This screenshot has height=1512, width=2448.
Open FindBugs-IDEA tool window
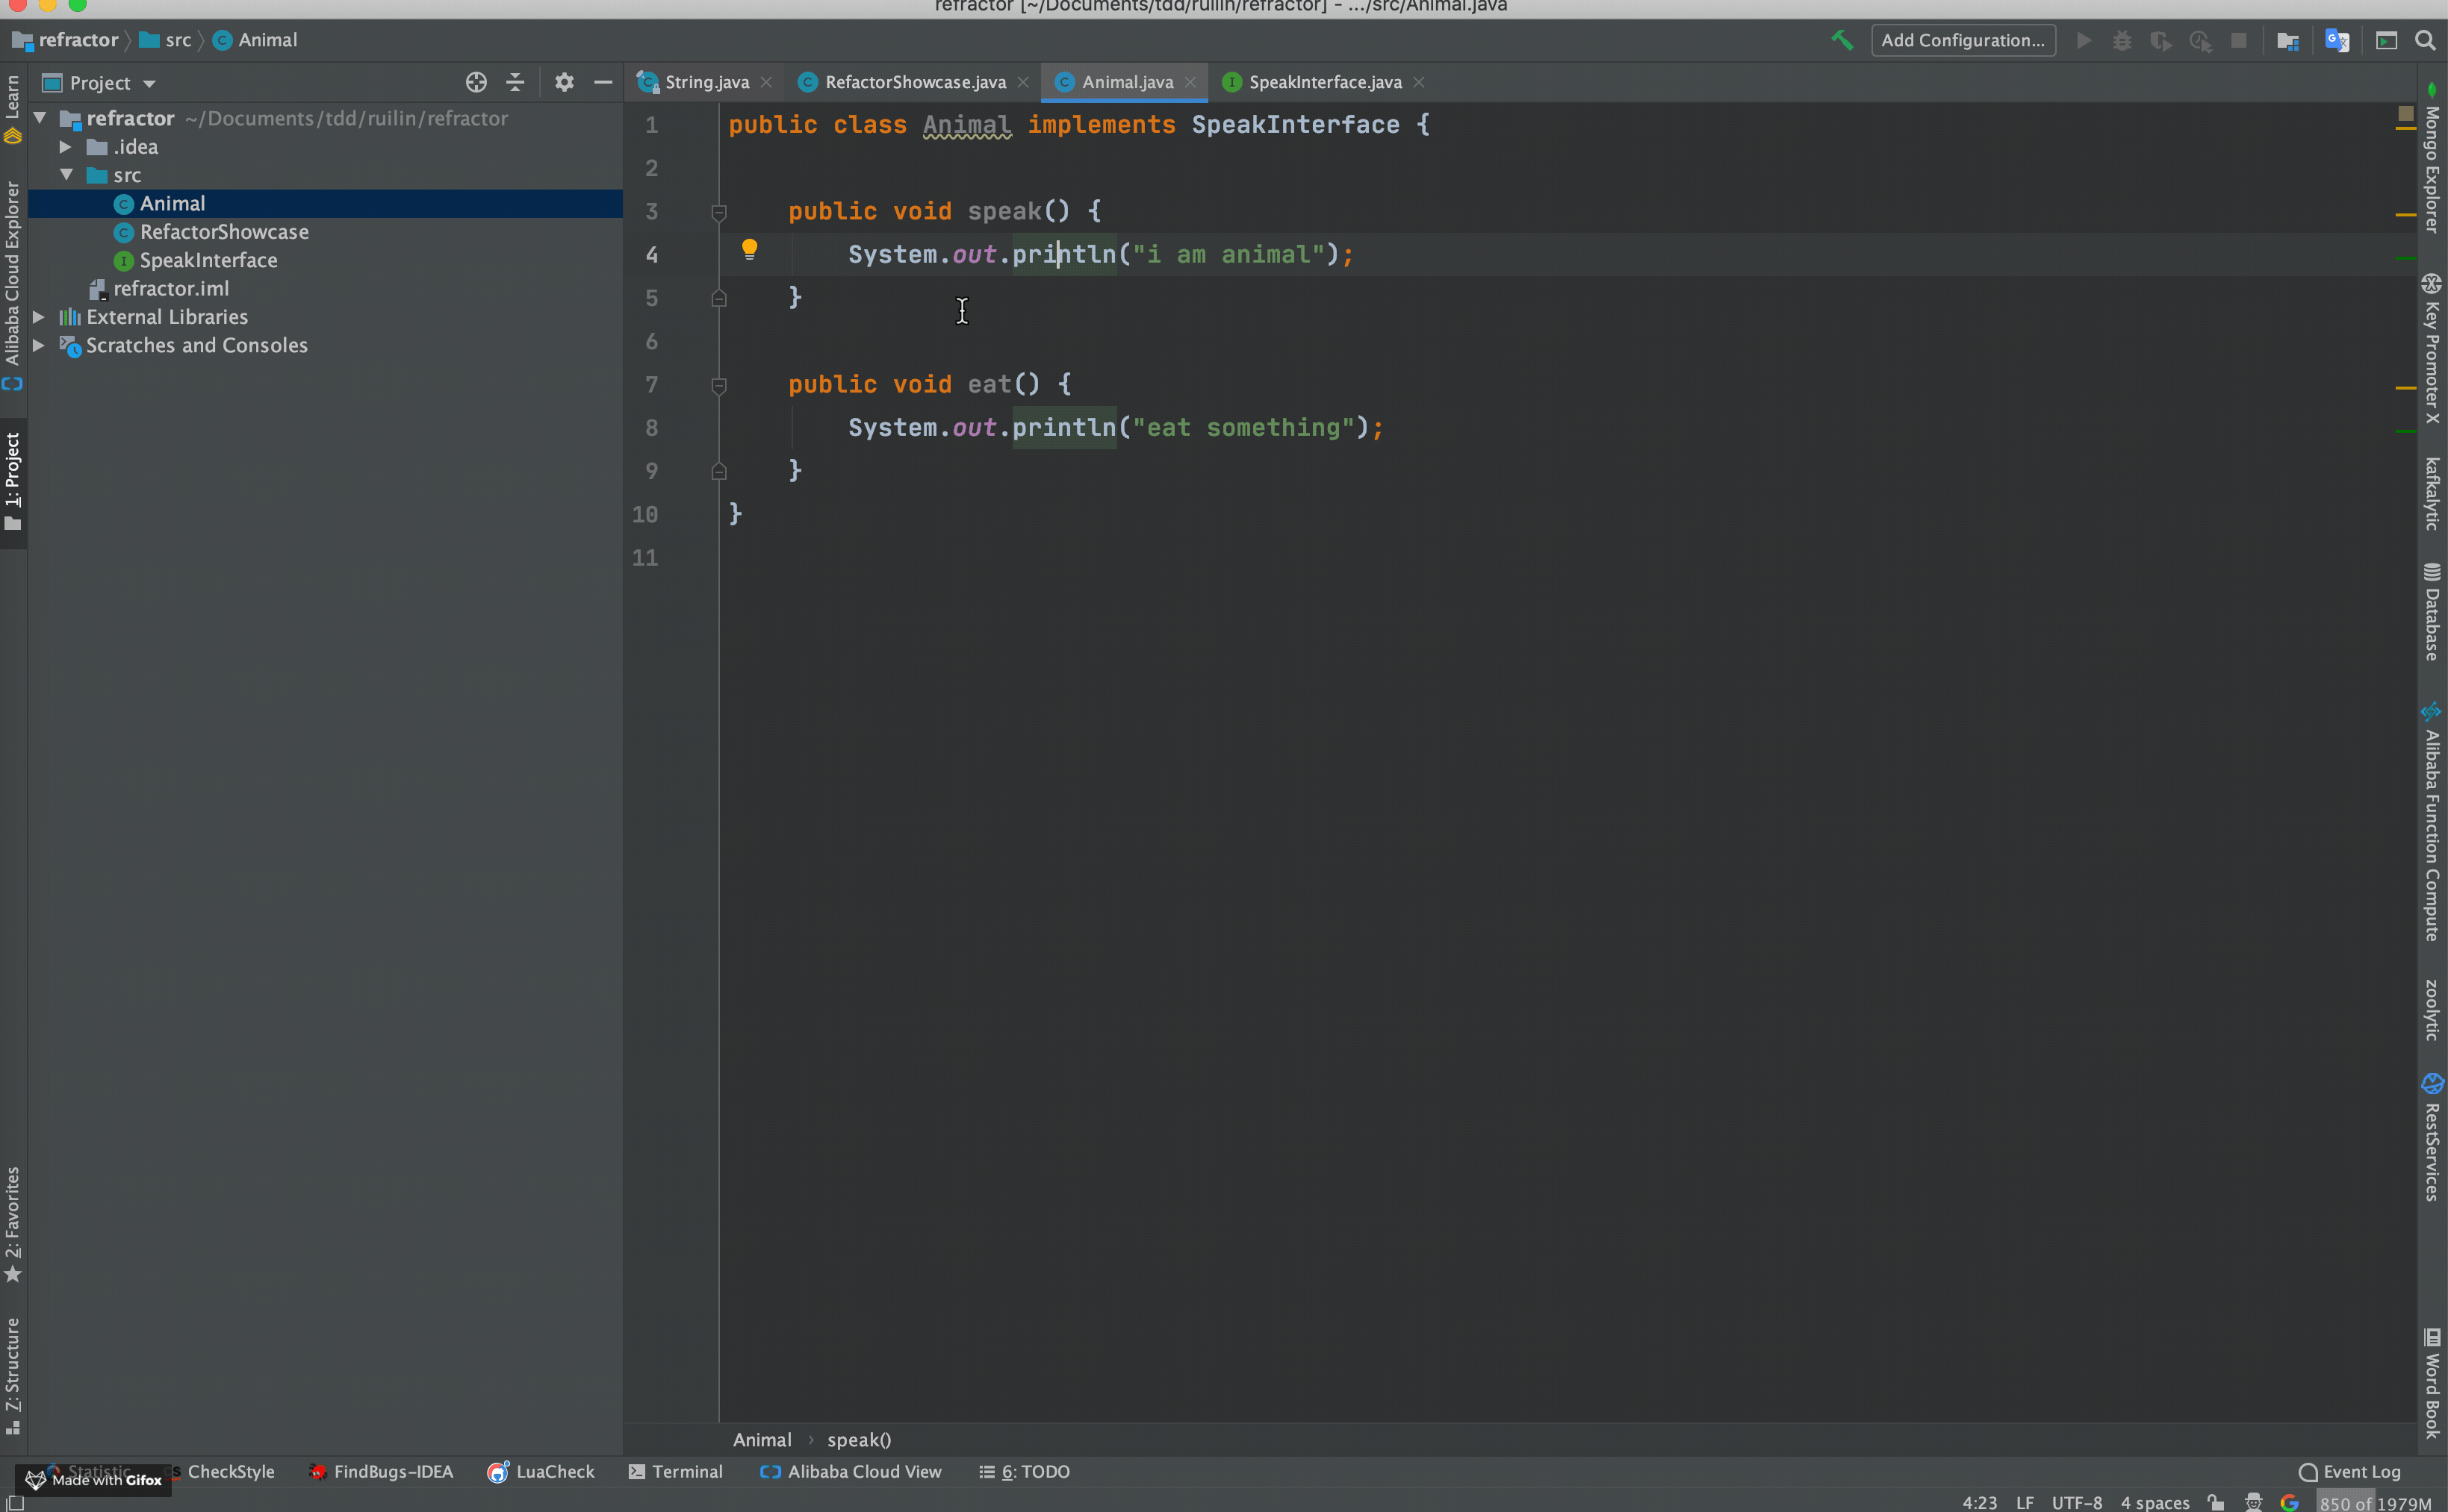coord(381,1471)
